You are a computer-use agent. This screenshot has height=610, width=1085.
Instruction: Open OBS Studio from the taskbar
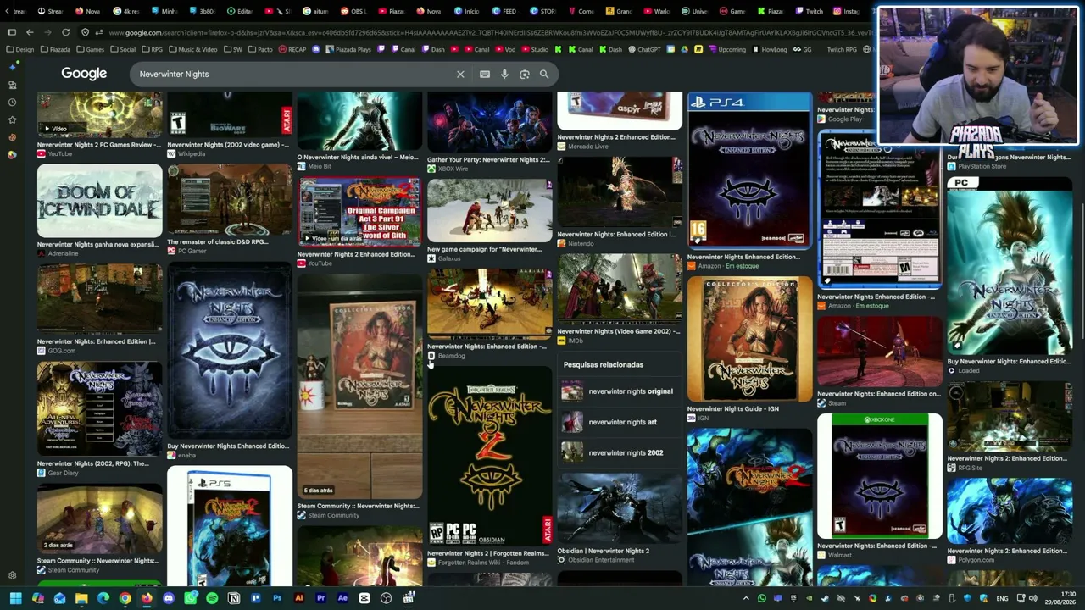point(387,599)
